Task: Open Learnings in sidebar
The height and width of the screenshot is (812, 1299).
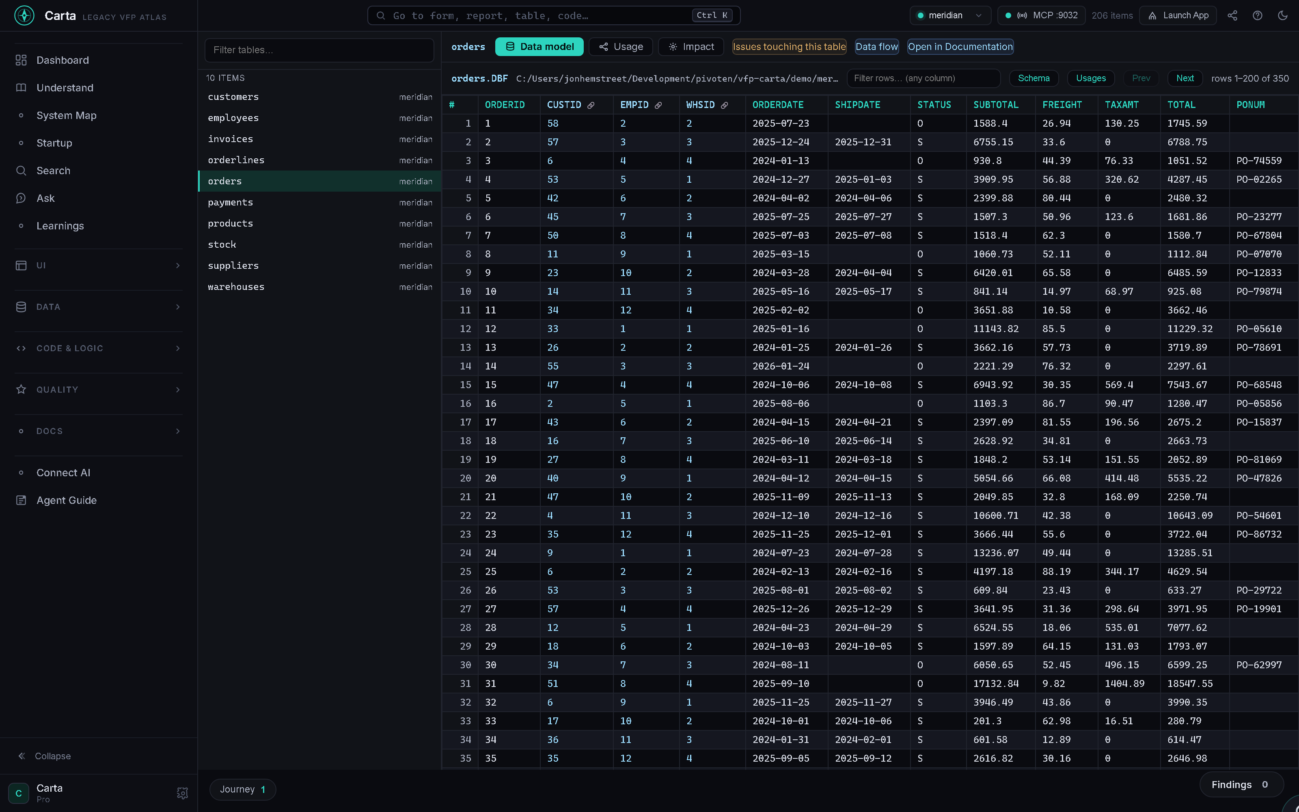Action: coord(60,226)
